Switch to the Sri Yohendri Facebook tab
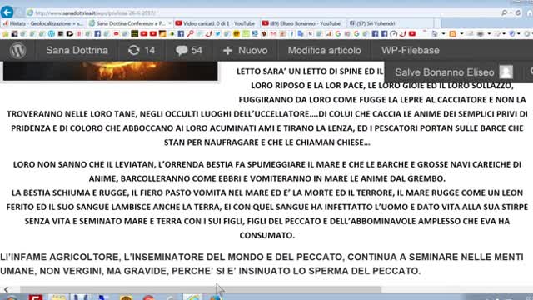This screenshot has height=300, width=533. tap(391, 23)
